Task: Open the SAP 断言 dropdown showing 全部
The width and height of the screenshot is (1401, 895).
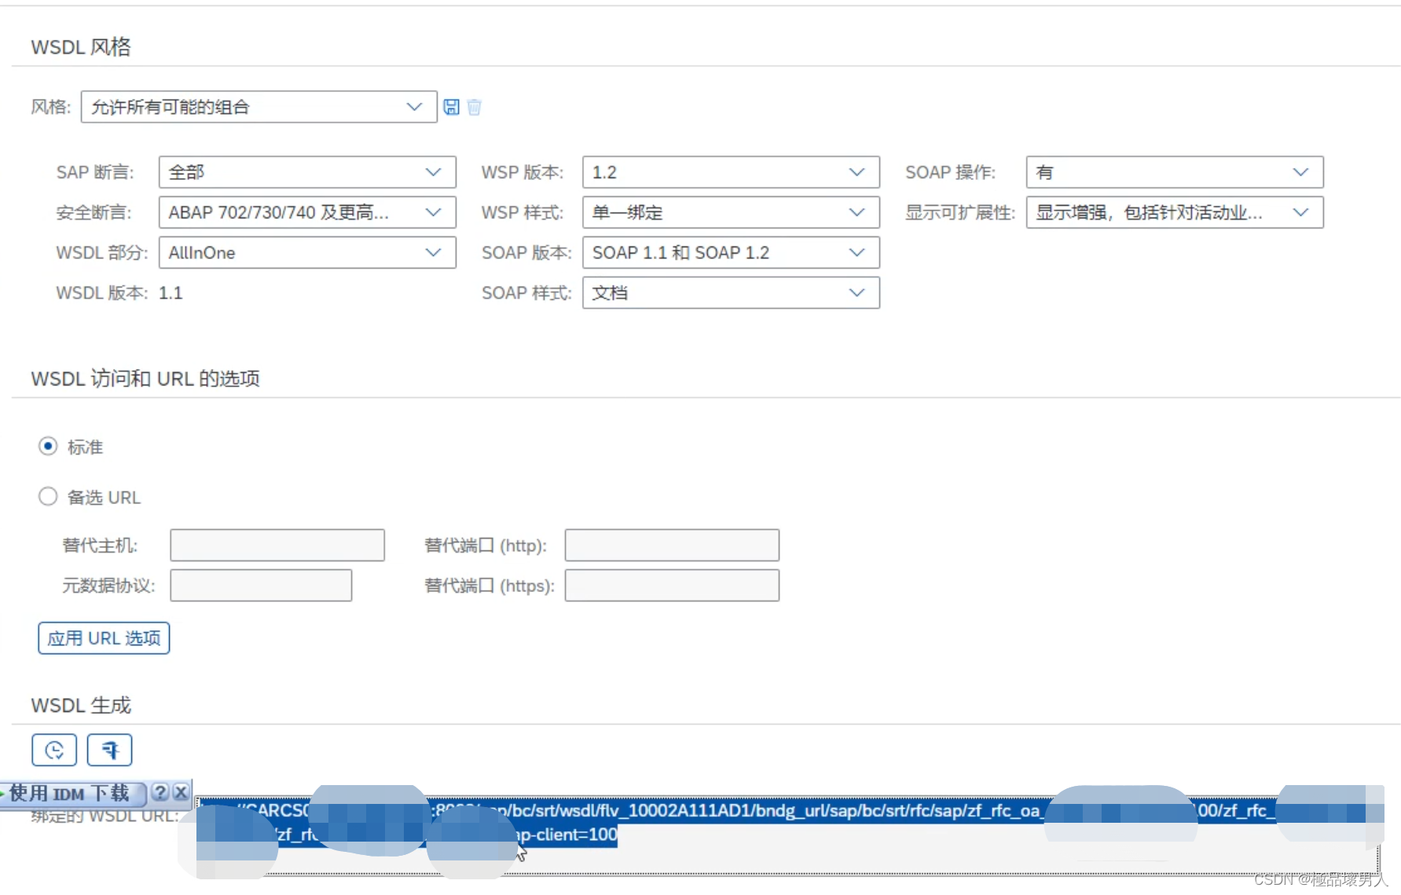Action: tap(433, 172)
